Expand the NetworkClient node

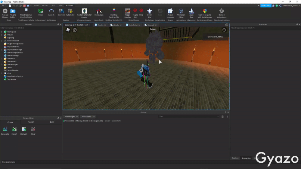tap(2, 41)
